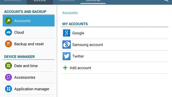Open the Cloud settings entry
The height and width of the screenshot is (97, 172).
[29, 32]
